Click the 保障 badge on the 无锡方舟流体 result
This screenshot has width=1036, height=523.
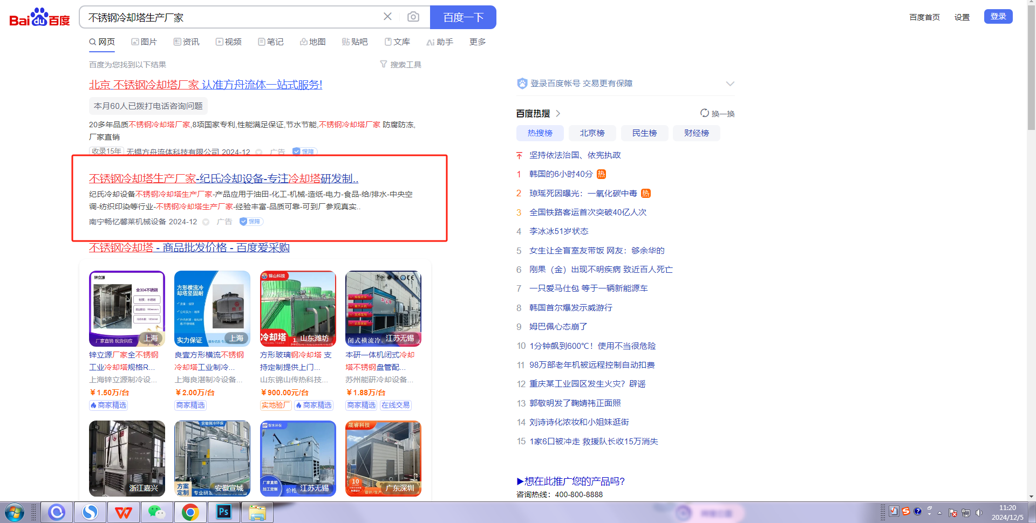304,152
